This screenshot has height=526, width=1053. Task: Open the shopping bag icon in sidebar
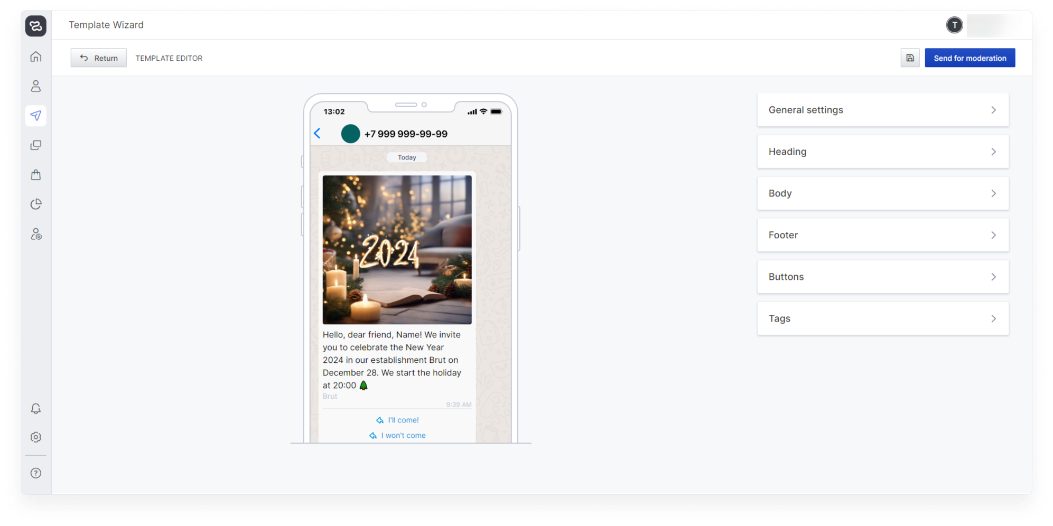coord(36,175)
